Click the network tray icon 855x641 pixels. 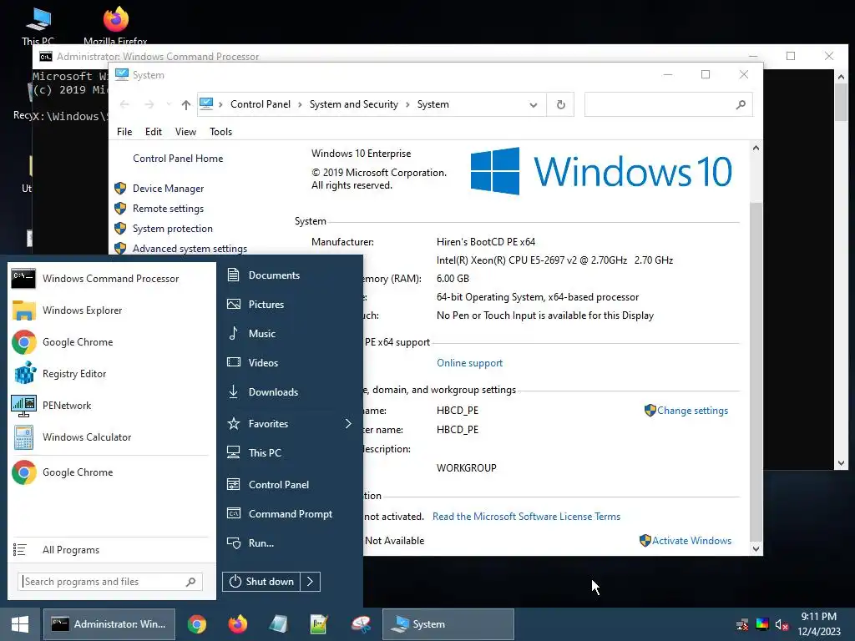pos(742,624)
